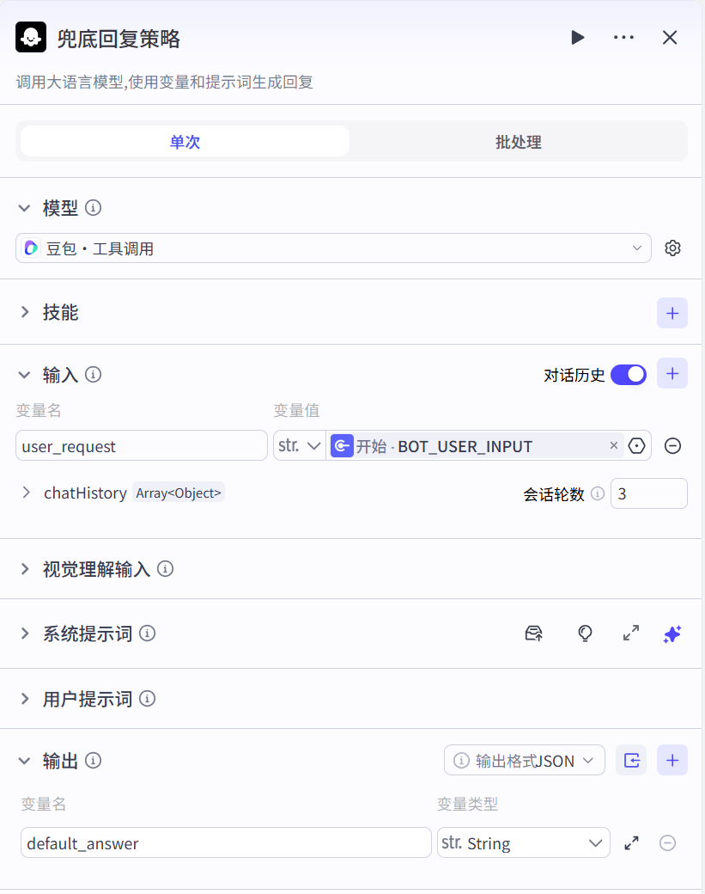Open the str. String variable type dropdown

click(523, 843)
